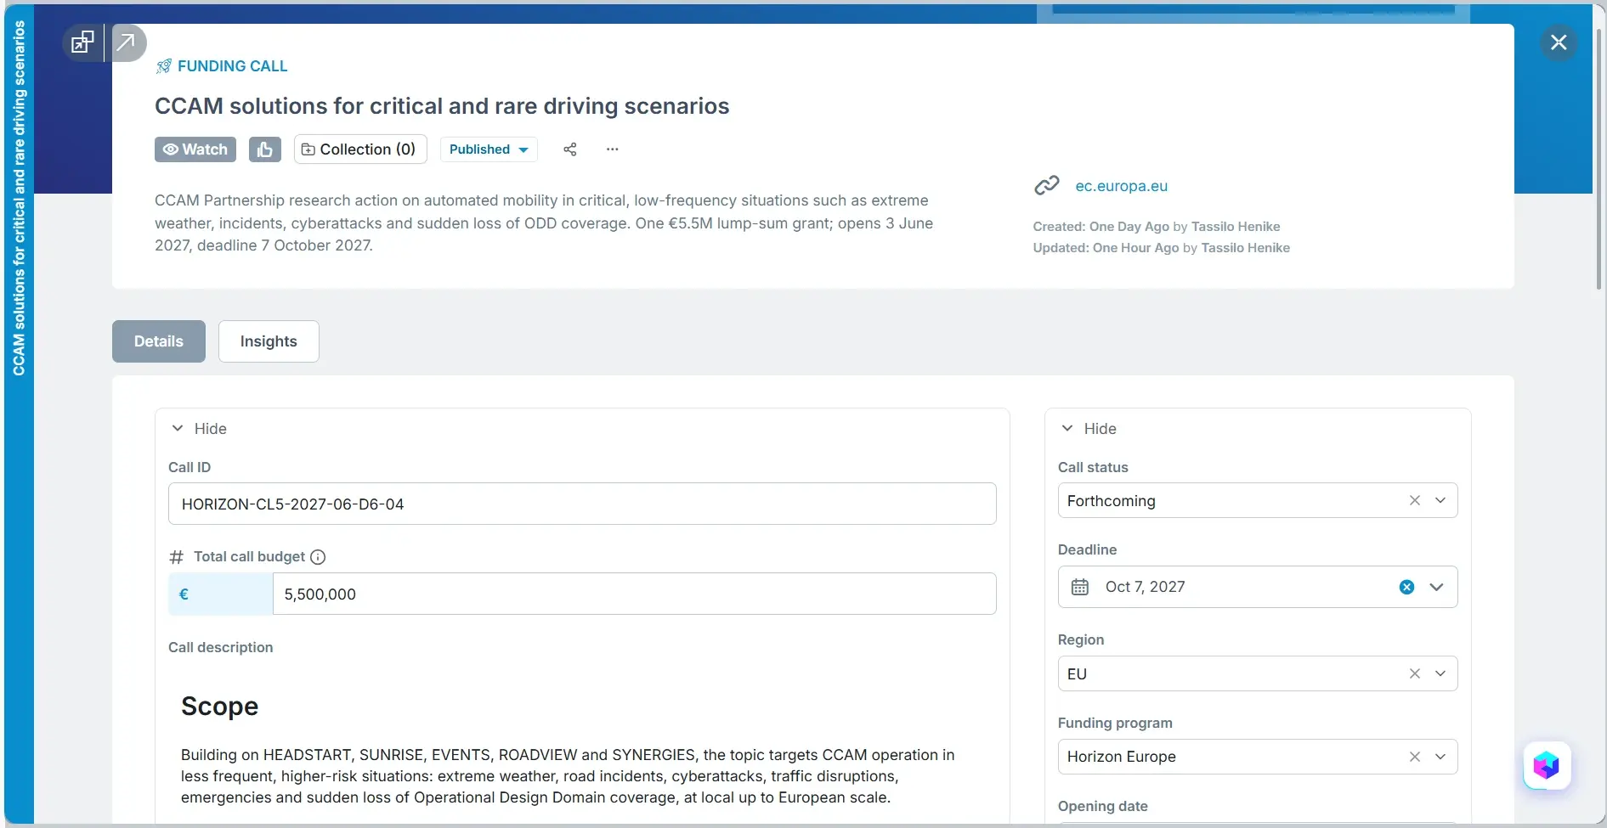Click the vertical sidebar title on the left
The height and width of the screenshot is (828, 1607).
(19, 198)
